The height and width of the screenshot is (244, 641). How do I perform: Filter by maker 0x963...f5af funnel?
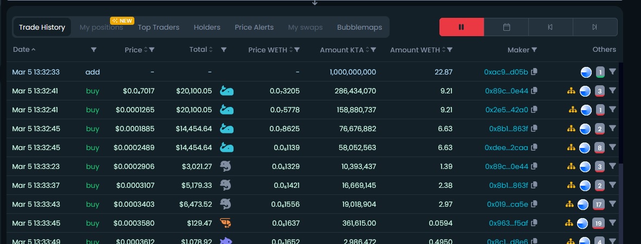pyautogui.click(x=612, y=222)
